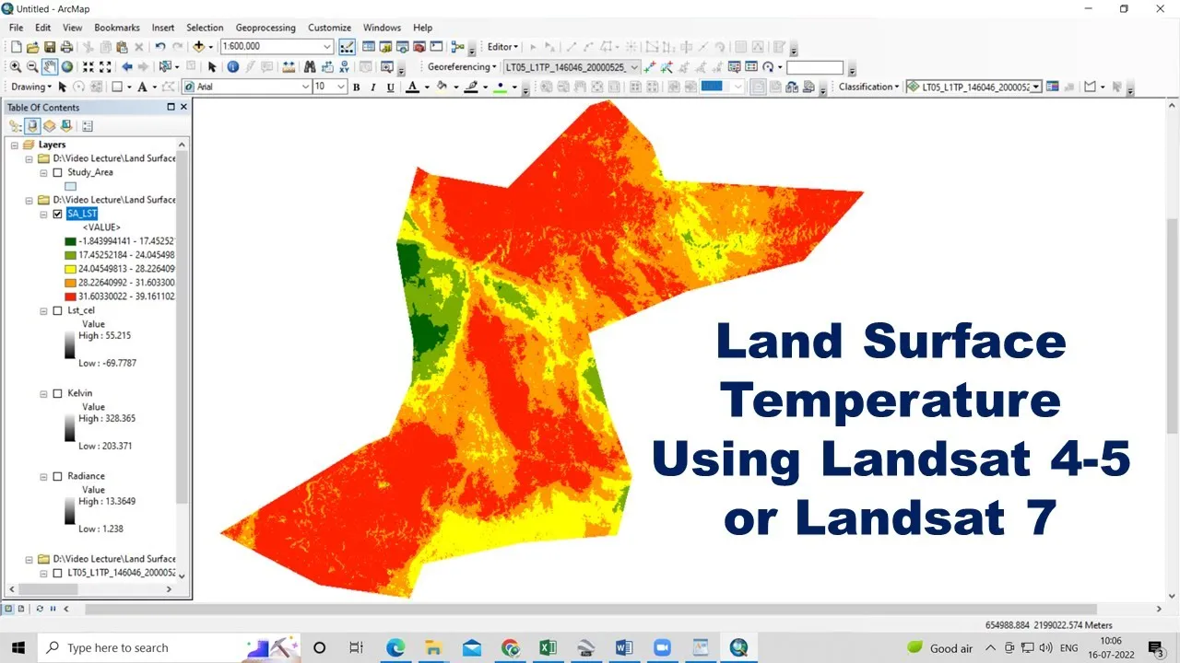Screen dimensions: 1180x663
Task: Open the Windows menu
Action: (x=382, y=28)
